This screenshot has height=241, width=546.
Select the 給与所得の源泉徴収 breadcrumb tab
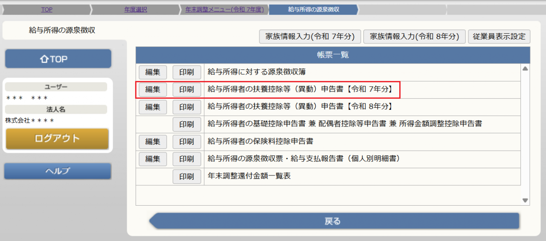tap(314, 9)
